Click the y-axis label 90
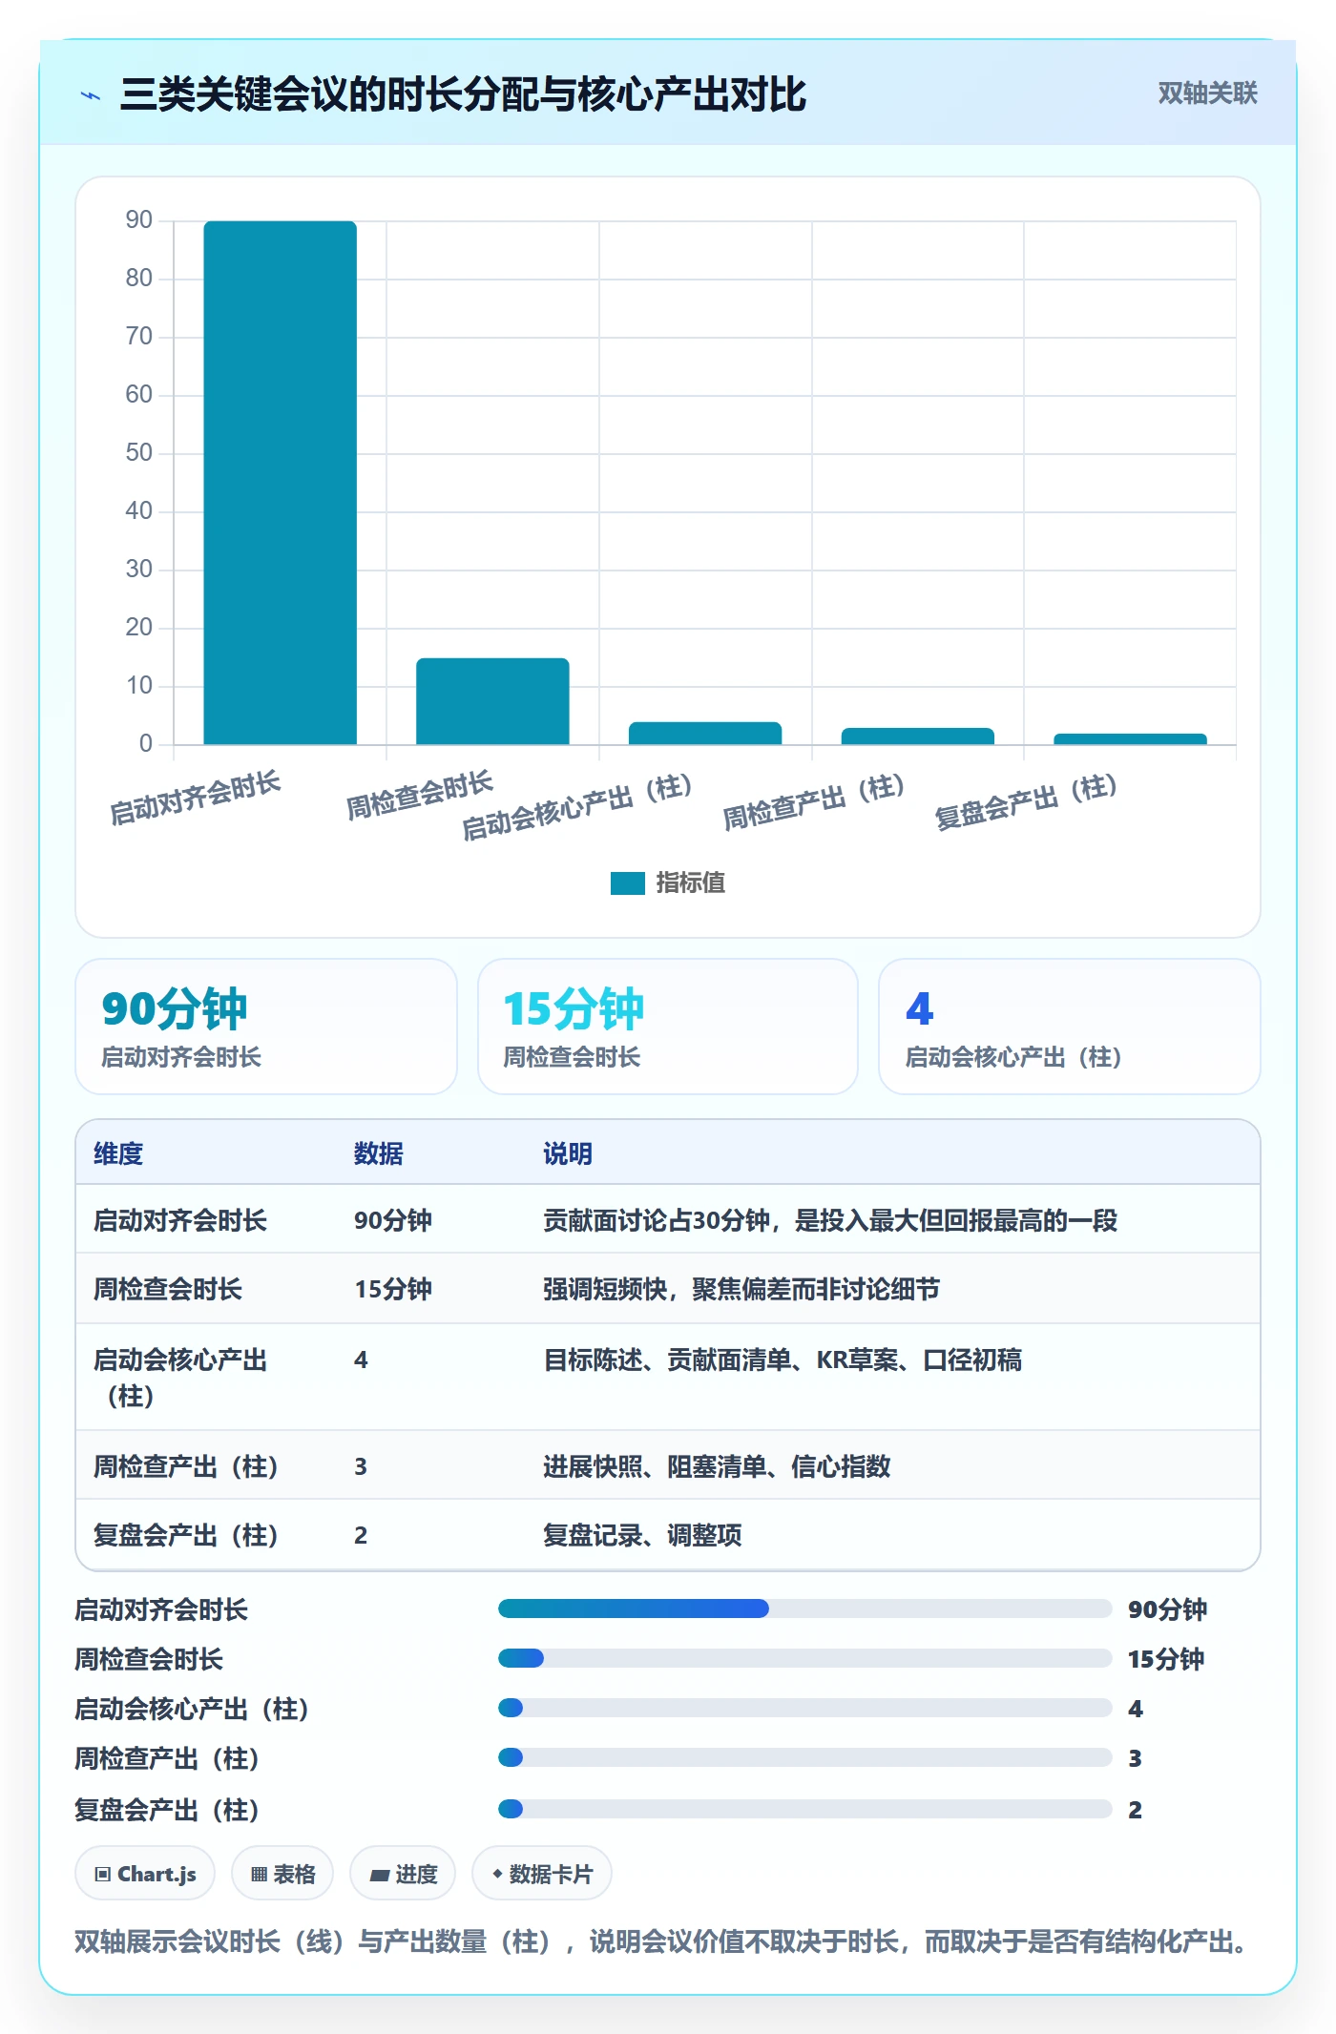This screenshot has width=1336, height=2034. coord(139,219)
